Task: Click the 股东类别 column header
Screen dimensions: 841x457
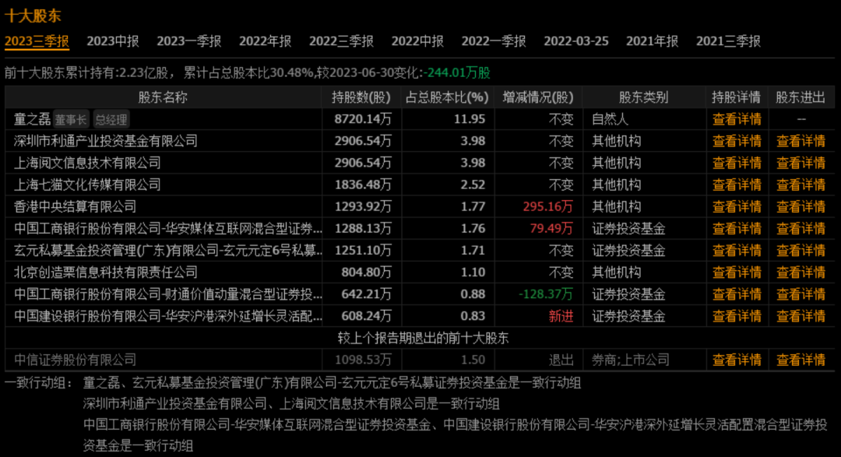Action: 643,97
